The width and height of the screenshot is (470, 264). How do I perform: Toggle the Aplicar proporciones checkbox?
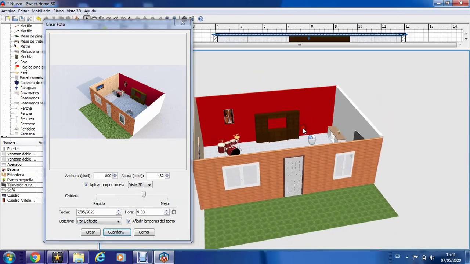click(x=86, y=185)
